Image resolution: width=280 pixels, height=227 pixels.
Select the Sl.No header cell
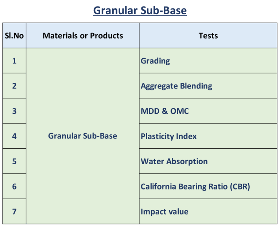point(14,35)
